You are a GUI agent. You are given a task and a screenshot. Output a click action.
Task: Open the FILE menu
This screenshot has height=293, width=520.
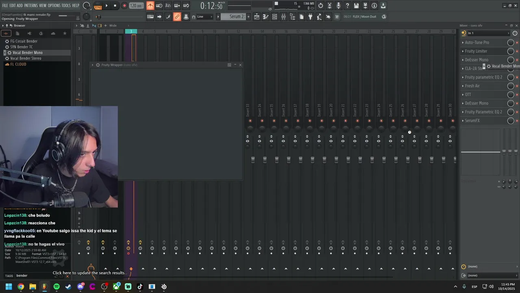[x=5, y=5]
